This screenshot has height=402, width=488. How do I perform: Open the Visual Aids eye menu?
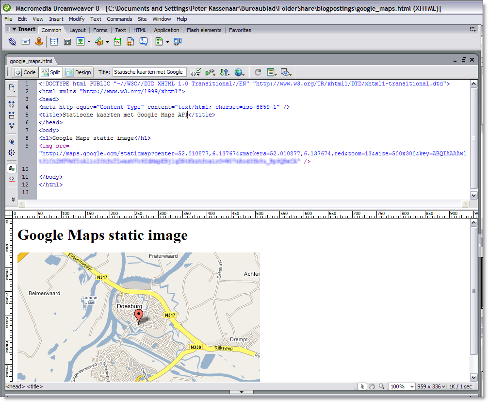286,72
